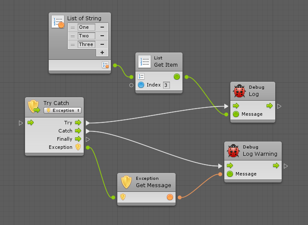Remove the 'Three' list entry with minus button
The height and width of the screenshot is (225, 308).
[102, 44]
